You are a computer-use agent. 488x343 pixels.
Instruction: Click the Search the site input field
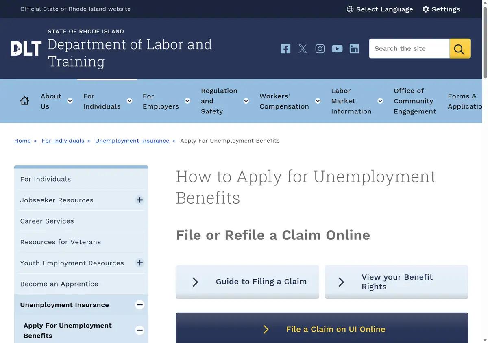(409, 48)
